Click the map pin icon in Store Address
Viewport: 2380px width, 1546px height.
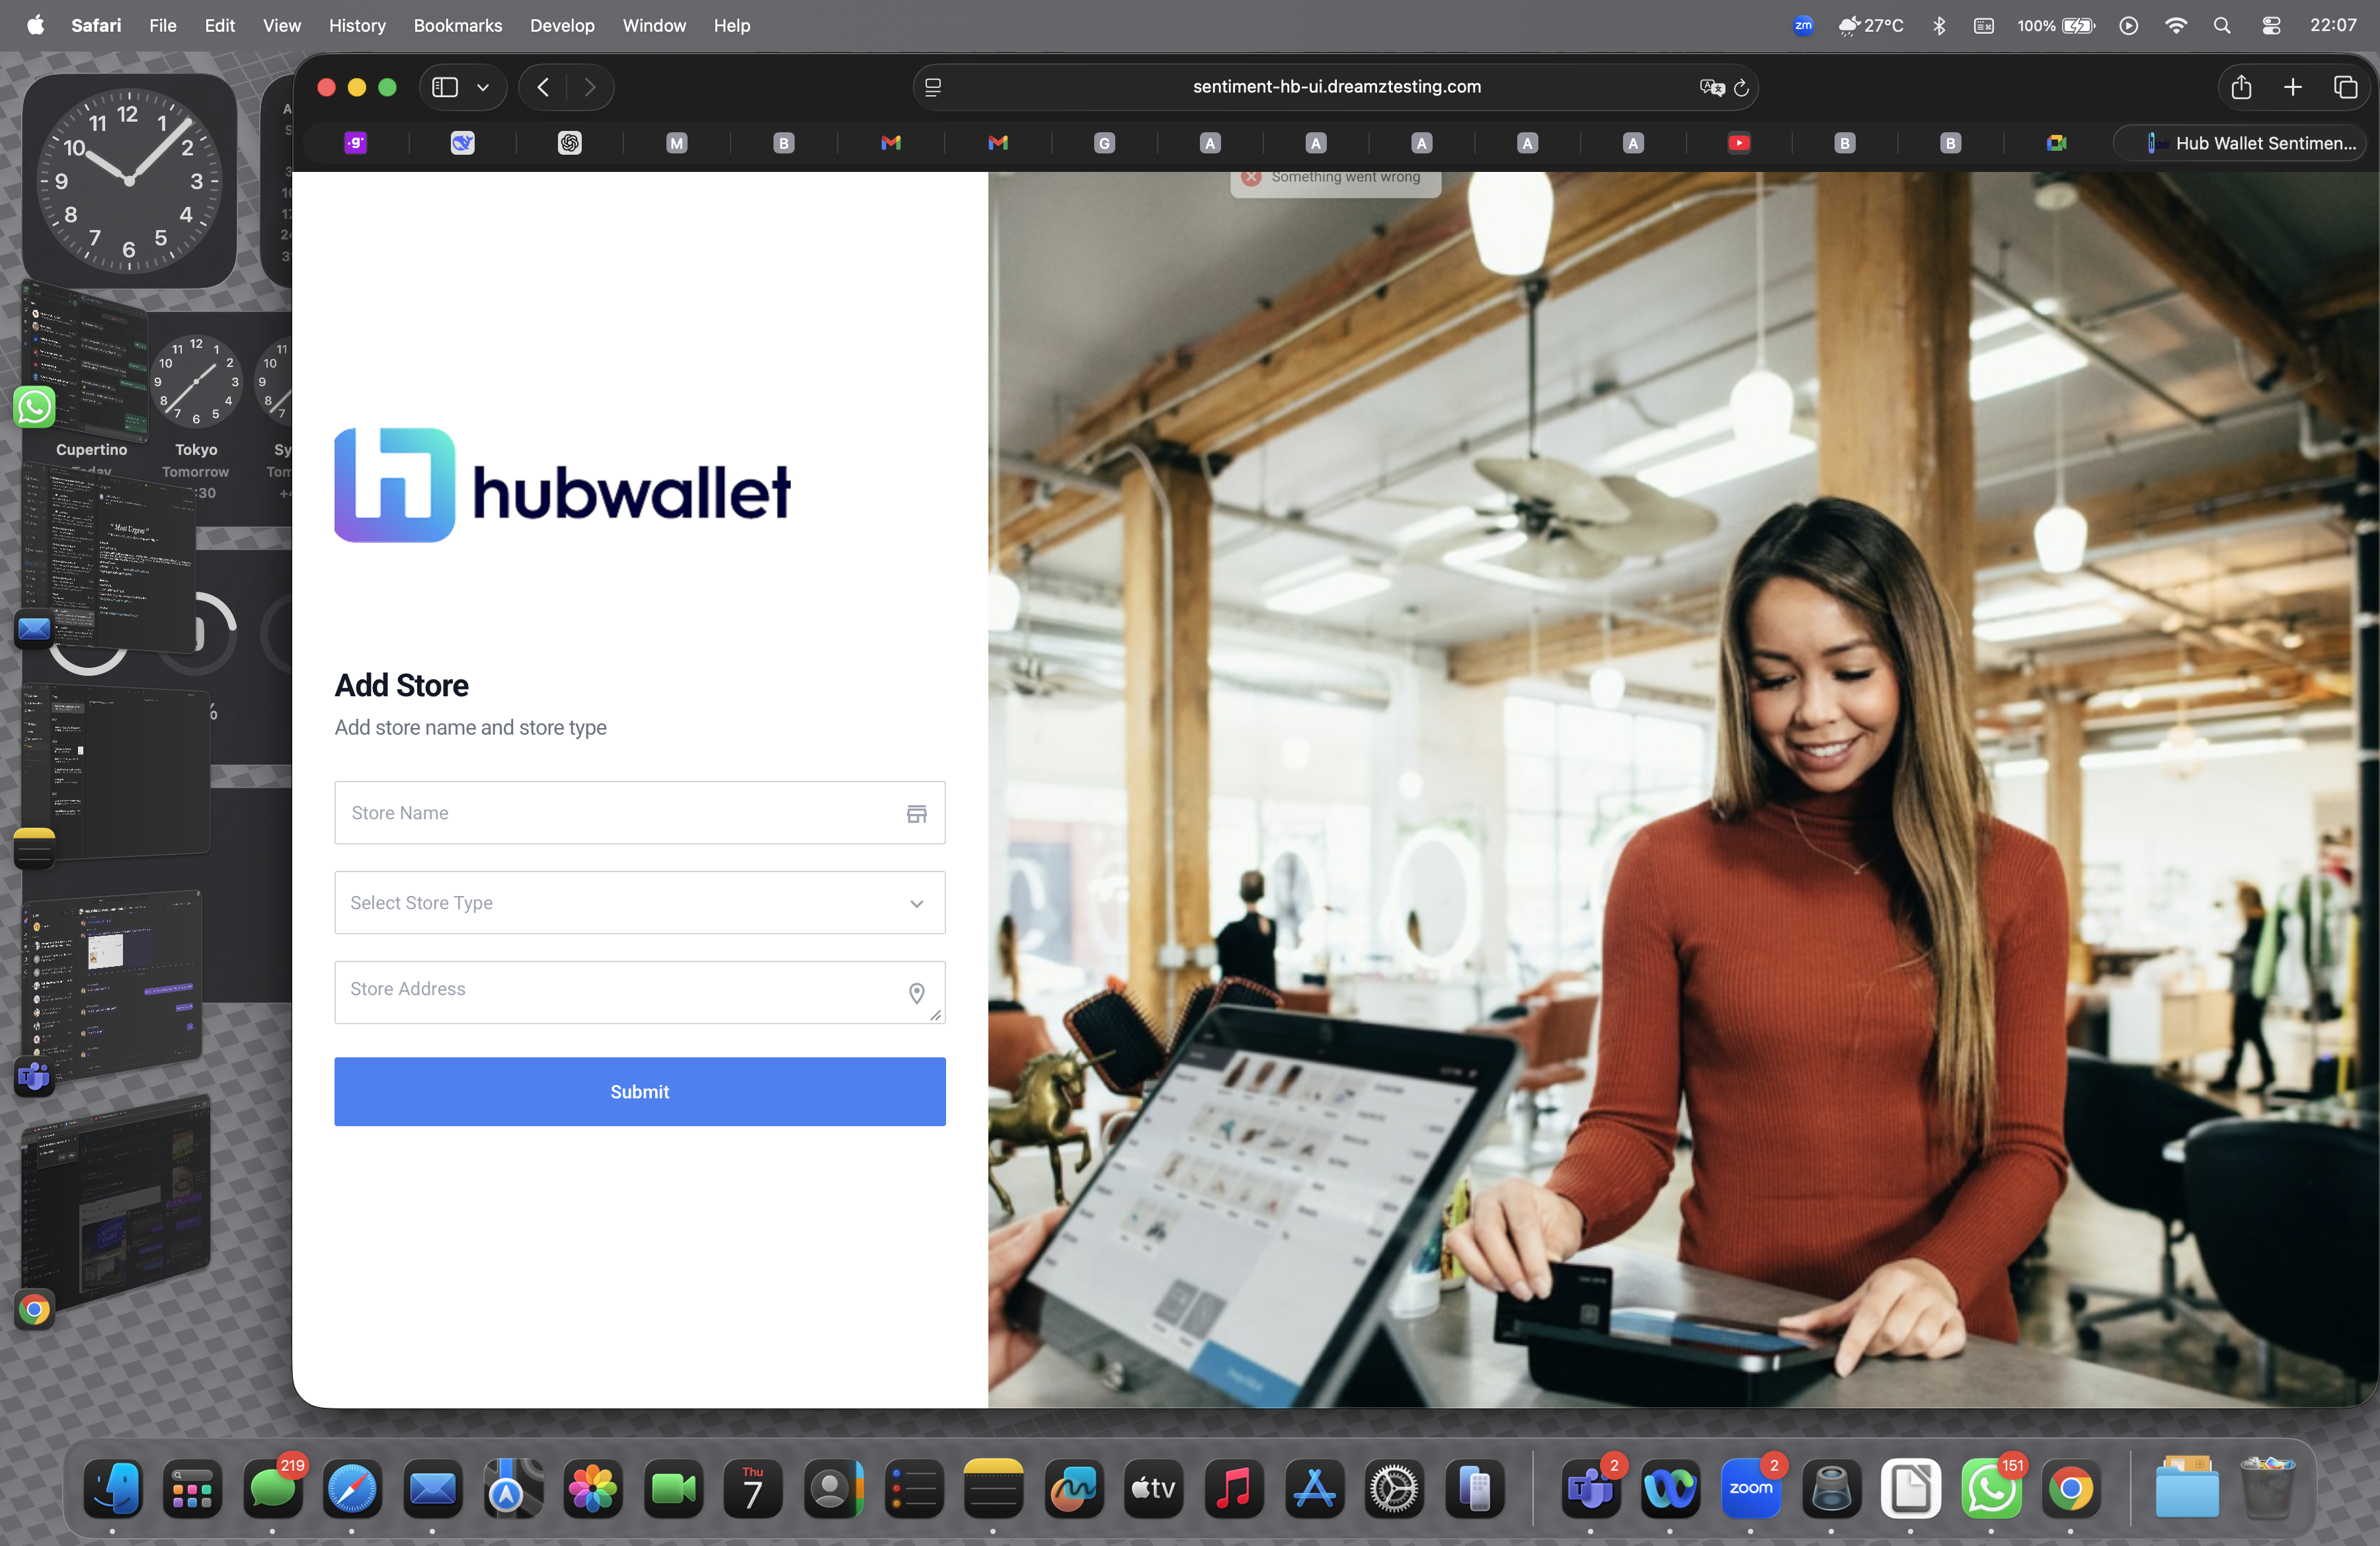click(x=916, y=992)
